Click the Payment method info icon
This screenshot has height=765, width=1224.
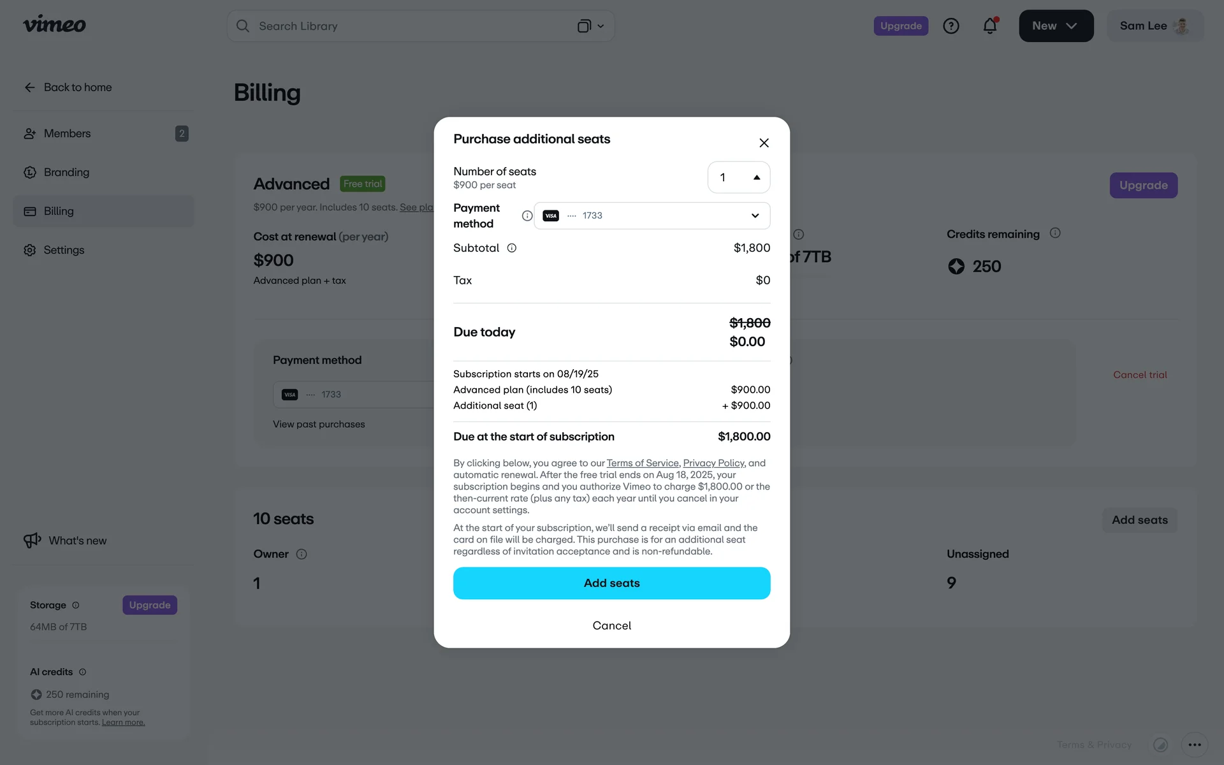(x=527, y=216)
